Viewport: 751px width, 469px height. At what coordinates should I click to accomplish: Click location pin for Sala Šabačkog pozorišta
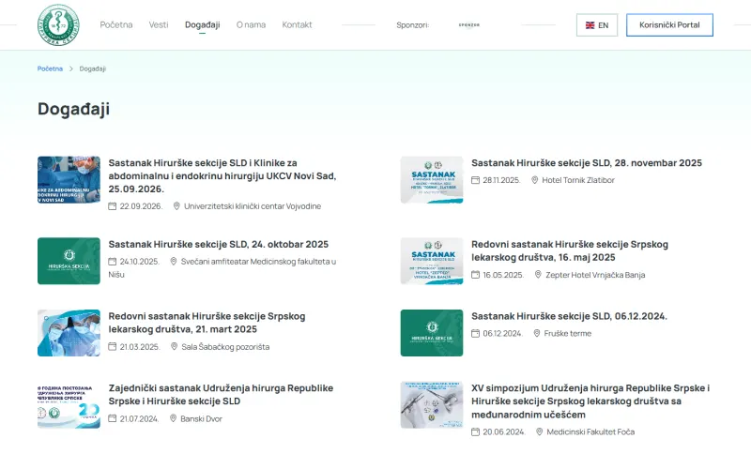(174, 347)
